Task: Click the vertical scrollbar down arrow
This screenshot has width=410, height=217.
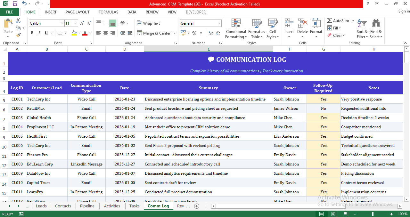Action: coord(407,199)
